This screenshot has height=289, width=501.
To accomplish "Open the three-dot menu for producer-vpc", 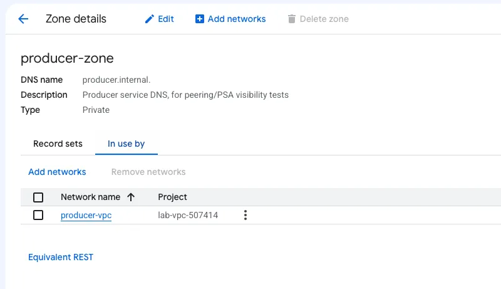I will 245,215.
